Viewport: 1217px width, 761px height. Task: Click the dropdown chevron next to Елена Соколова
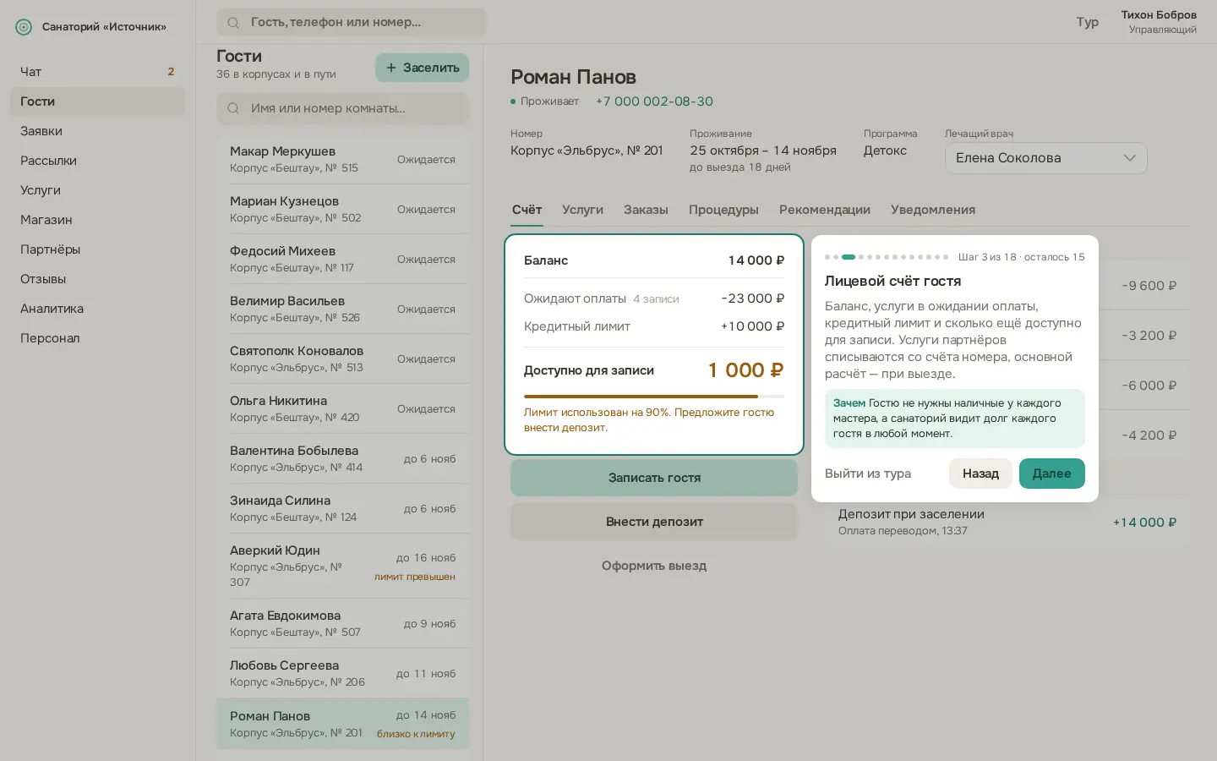[1129, 158]
